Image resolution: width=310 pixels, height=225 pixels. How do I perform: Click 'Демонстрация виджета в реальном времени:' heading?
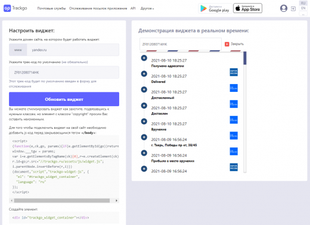point(194,30)
